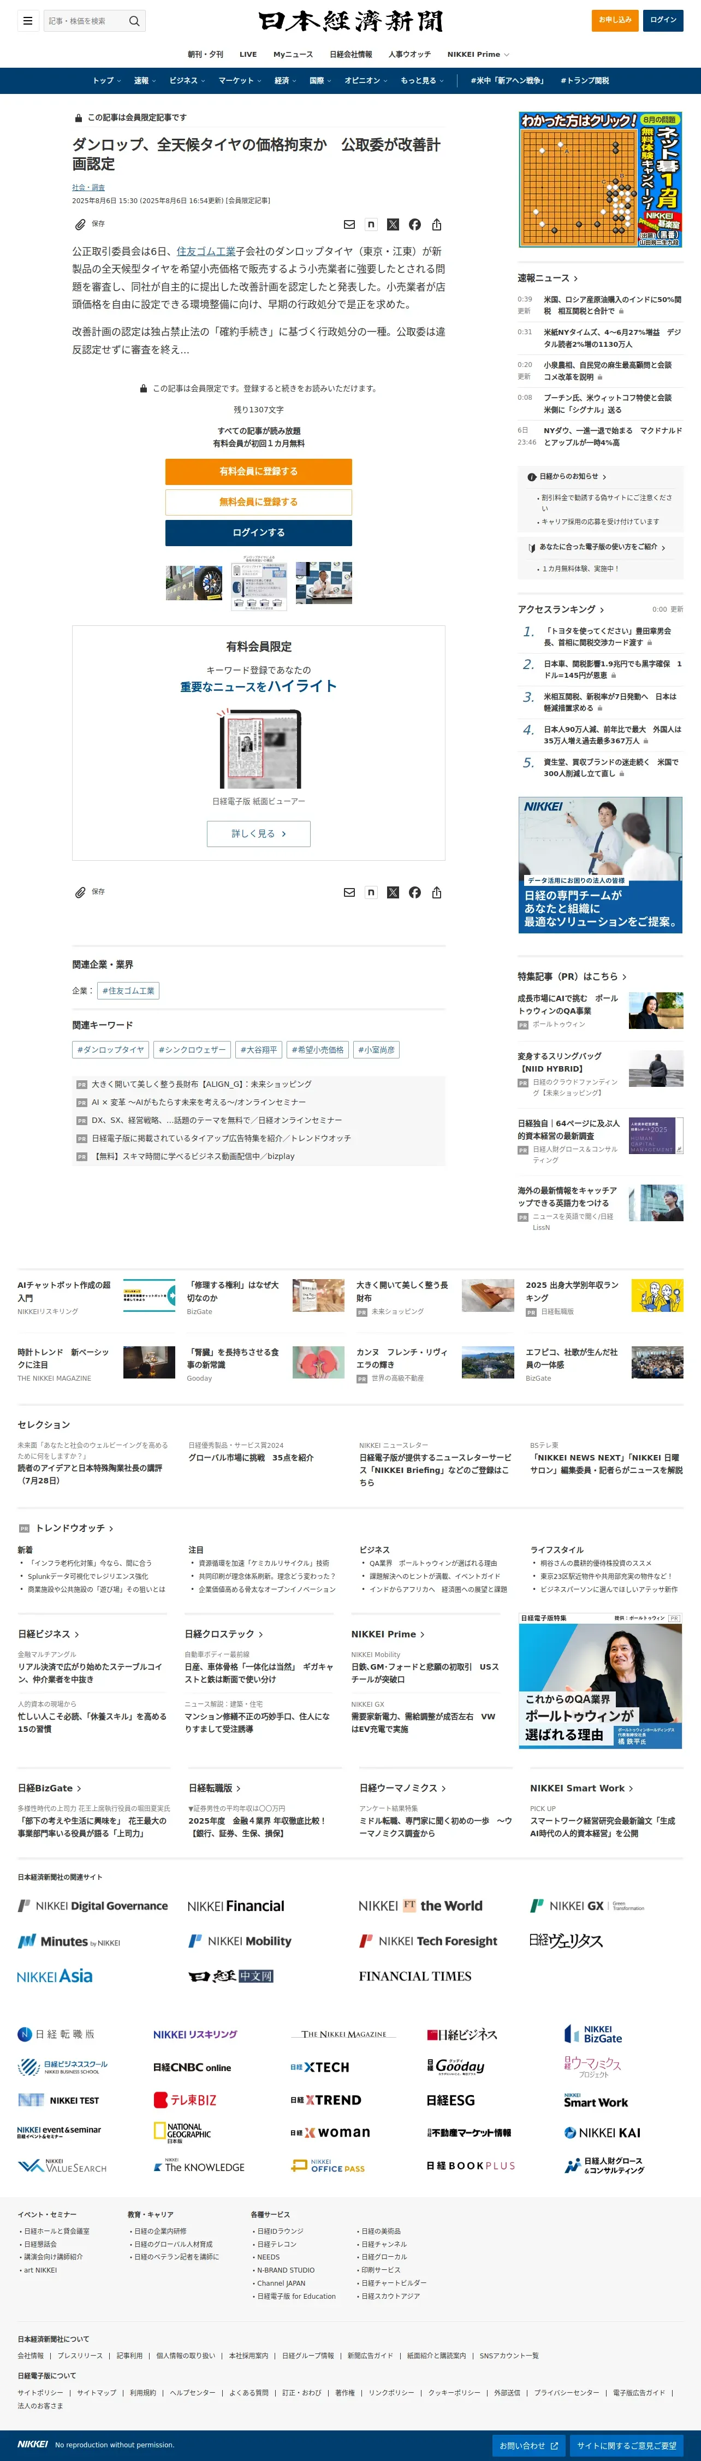This screenshot has width=701, height=2461.
Task: Open Myニュース menu item
Action: click(293, 55)
